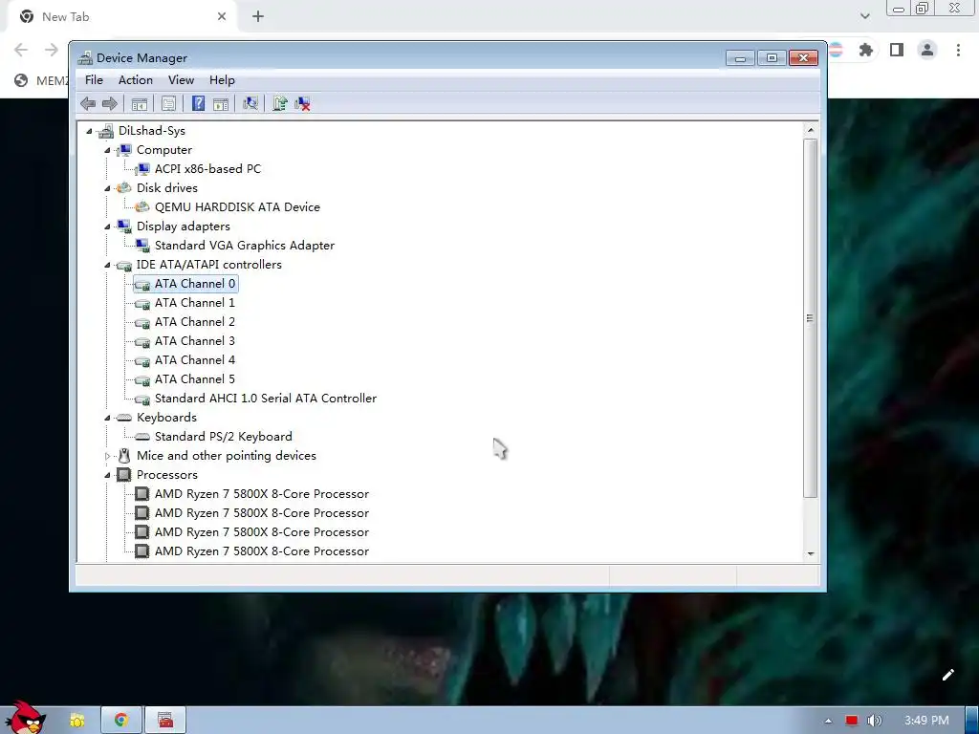
Task: Click the red flag icon in system tray
Action: point(852,721)
